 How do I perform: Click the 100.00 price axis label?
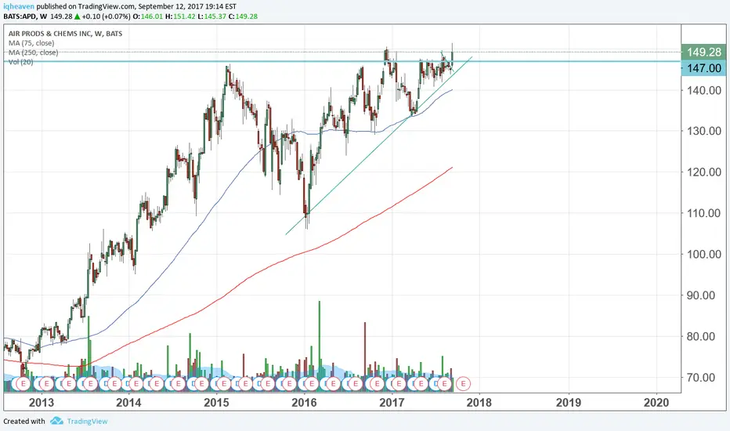click(x=704, y=255)
